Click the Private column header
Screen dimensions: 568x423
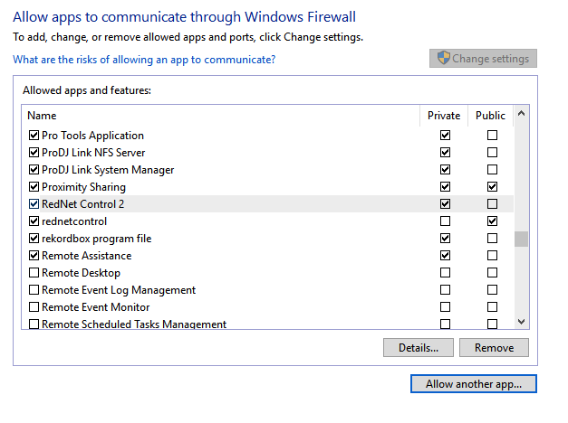444,116
